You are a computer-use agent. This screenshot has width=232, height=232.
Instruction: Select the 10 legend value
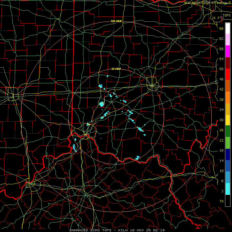click(x=221, y=171)
